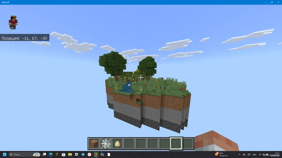Image resolution: width=282 pixels, height=158 pixels.
Task: Select the dirt block hotbar slot
Action: 94,143
